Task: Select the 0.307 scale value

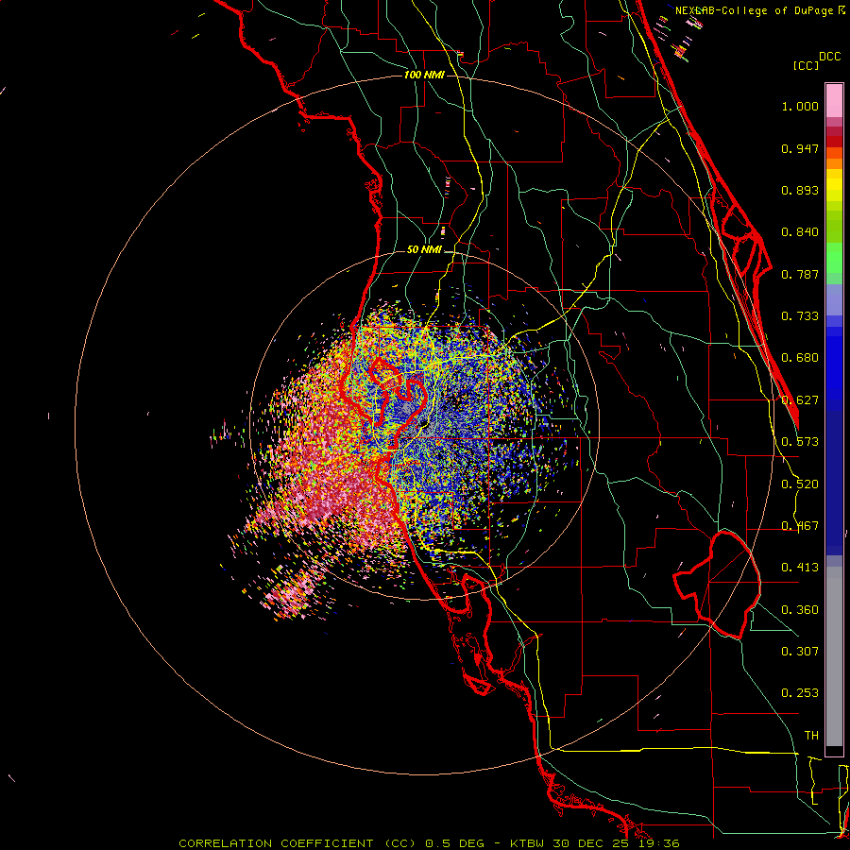Action: pyautogui.click(x=800, y=652)
